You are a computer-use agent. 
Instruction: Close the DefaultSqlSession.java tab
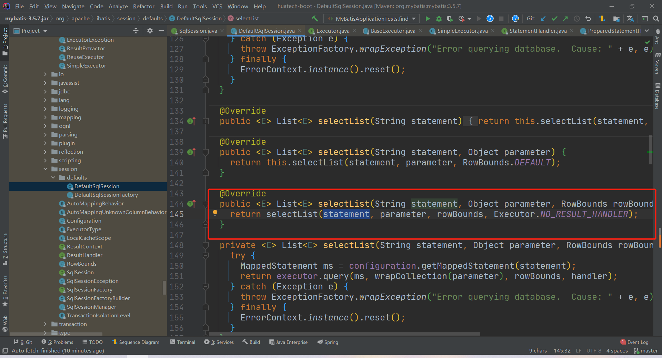click(x=300, y=31)
